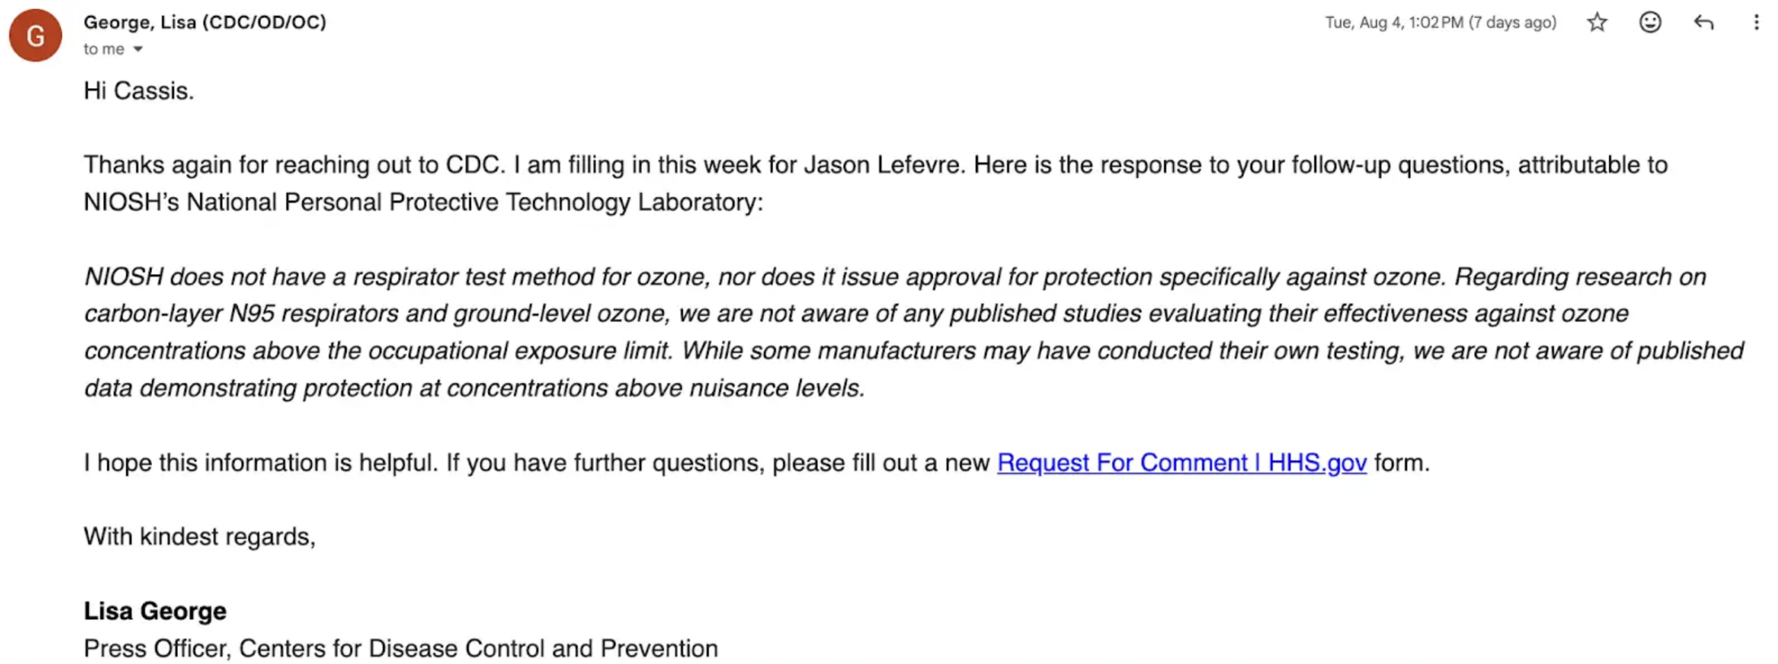Click the bold 'Lisa George' signature name
This screenshot has height=664, width=1778.
click(155, 611)
